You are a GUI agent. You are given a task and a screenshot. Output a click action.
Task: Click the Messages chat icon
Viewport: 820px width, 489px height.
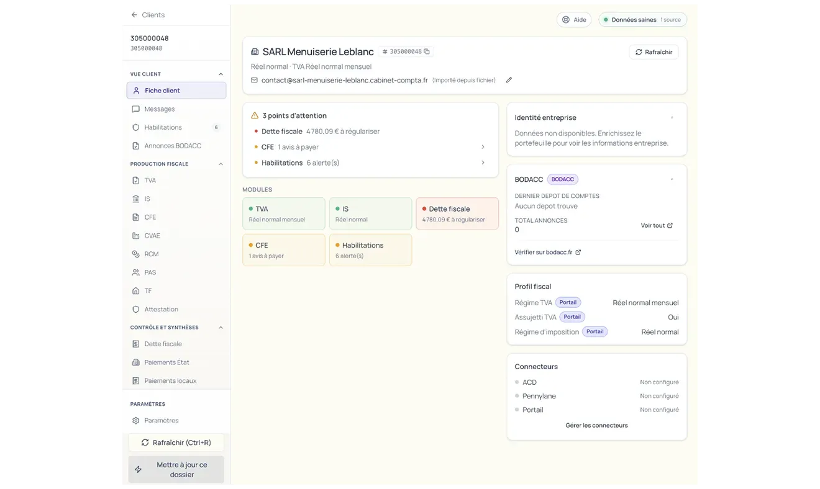click(135, 109)
